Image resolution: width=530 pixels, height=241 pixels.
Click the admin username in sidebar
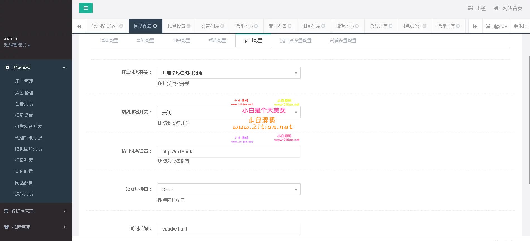[x=11, y=38]
